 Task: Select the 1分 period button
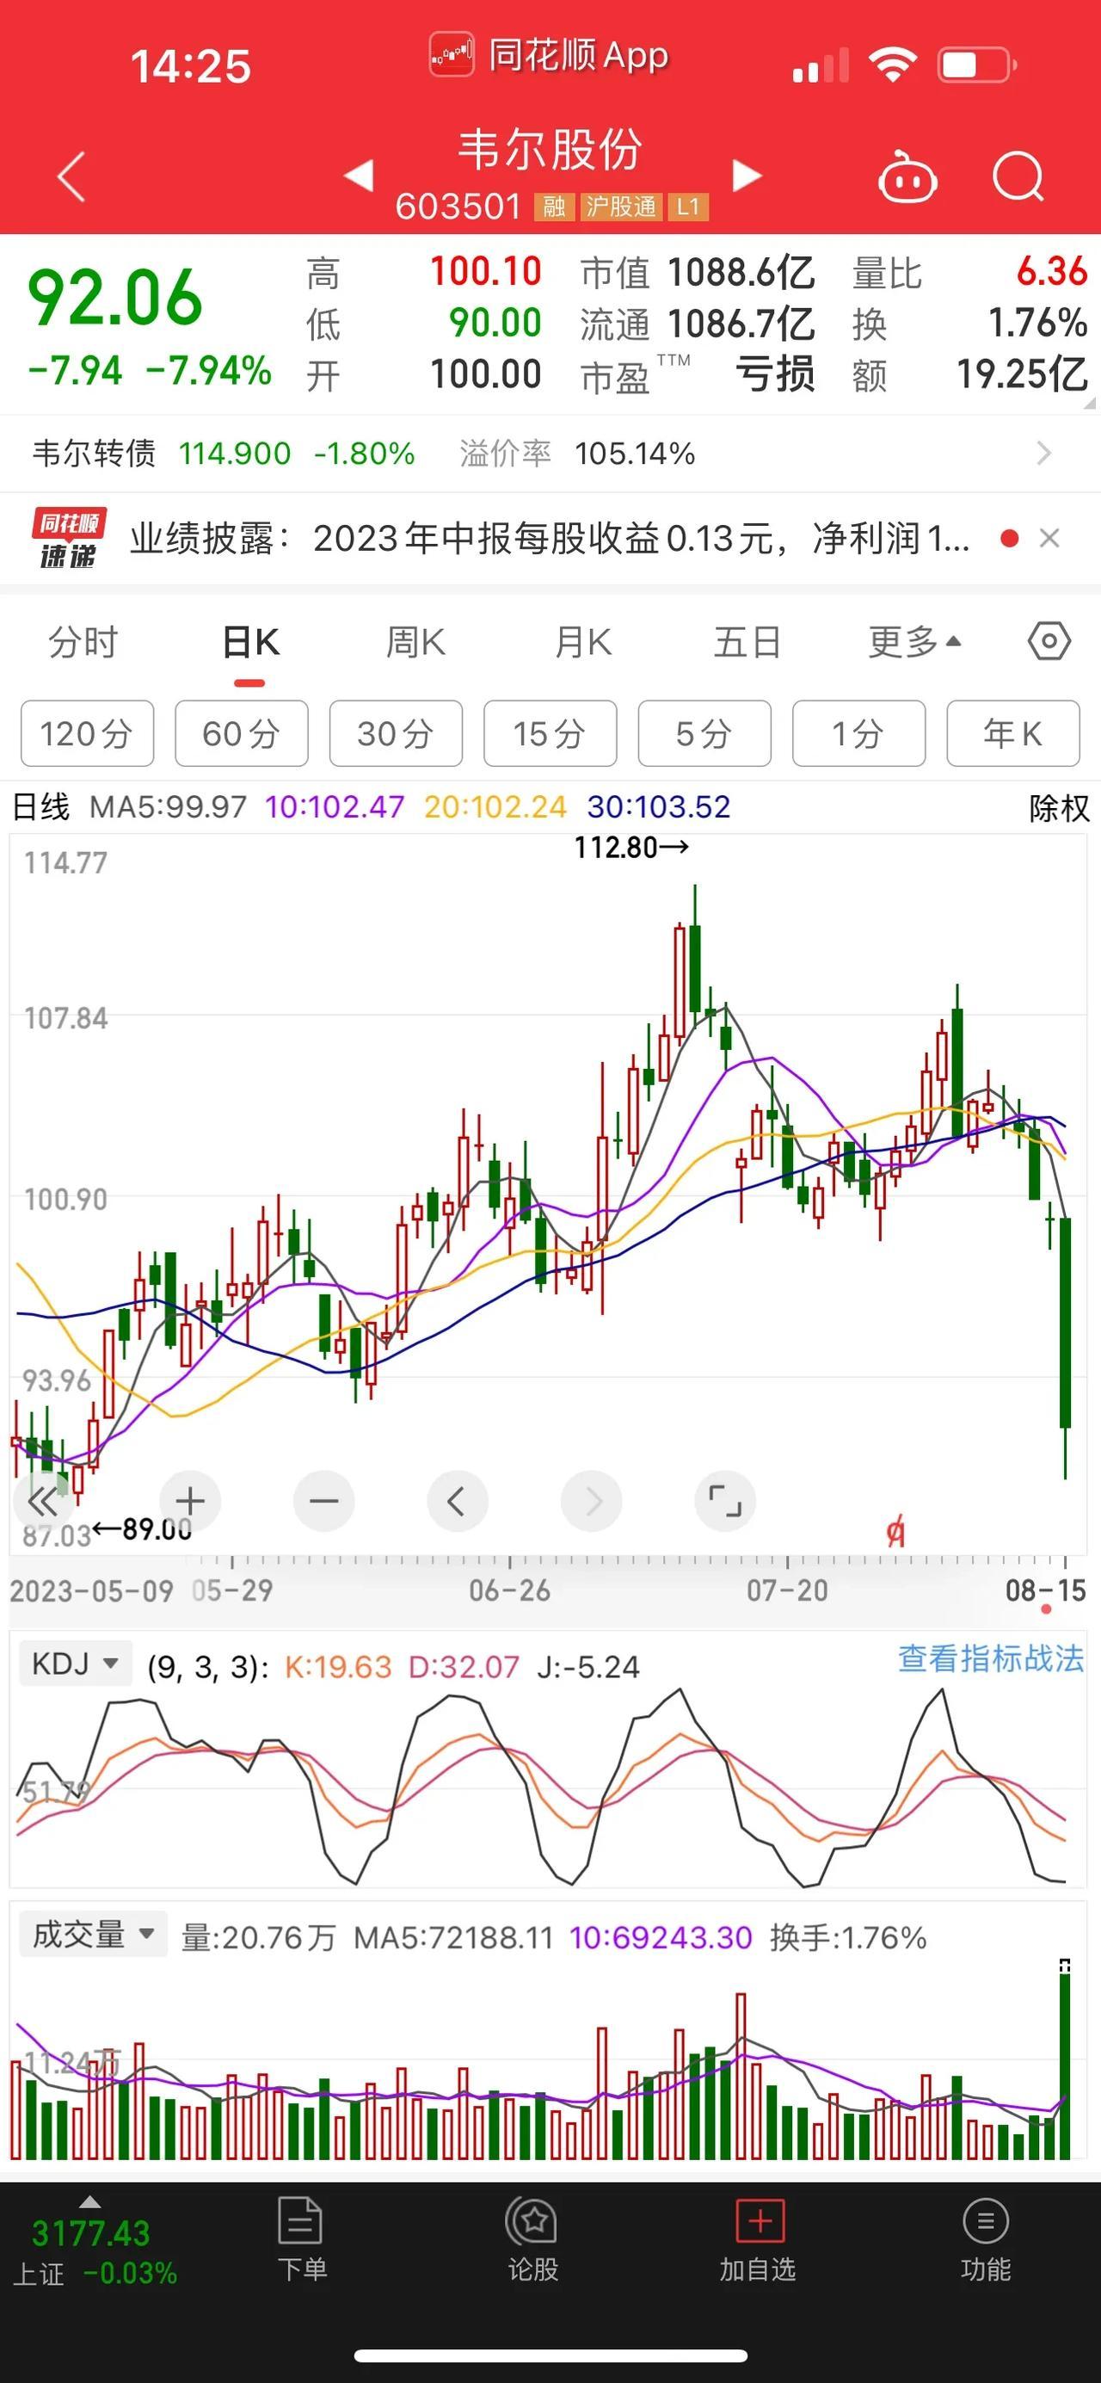858,732
